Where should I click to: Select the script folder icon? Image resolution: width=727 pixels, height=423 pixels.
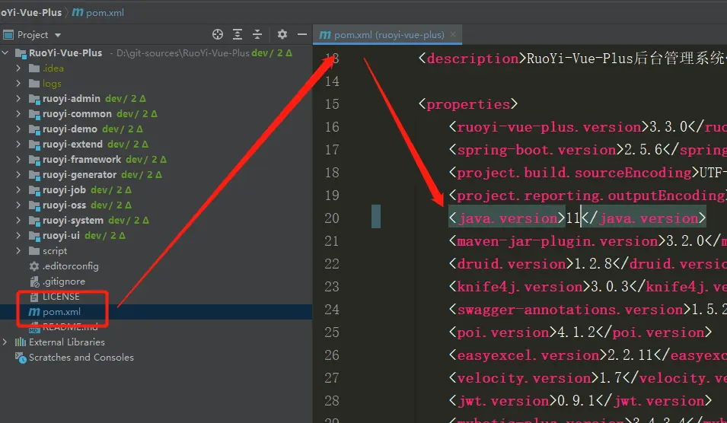coord(34,250)
